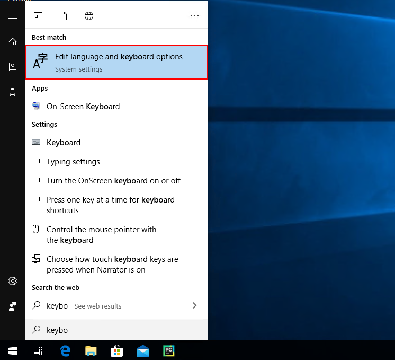This screenshot has width=395, height=360.
Task: Open Microsoft Store from taskbar
Action: coord(116,350)
